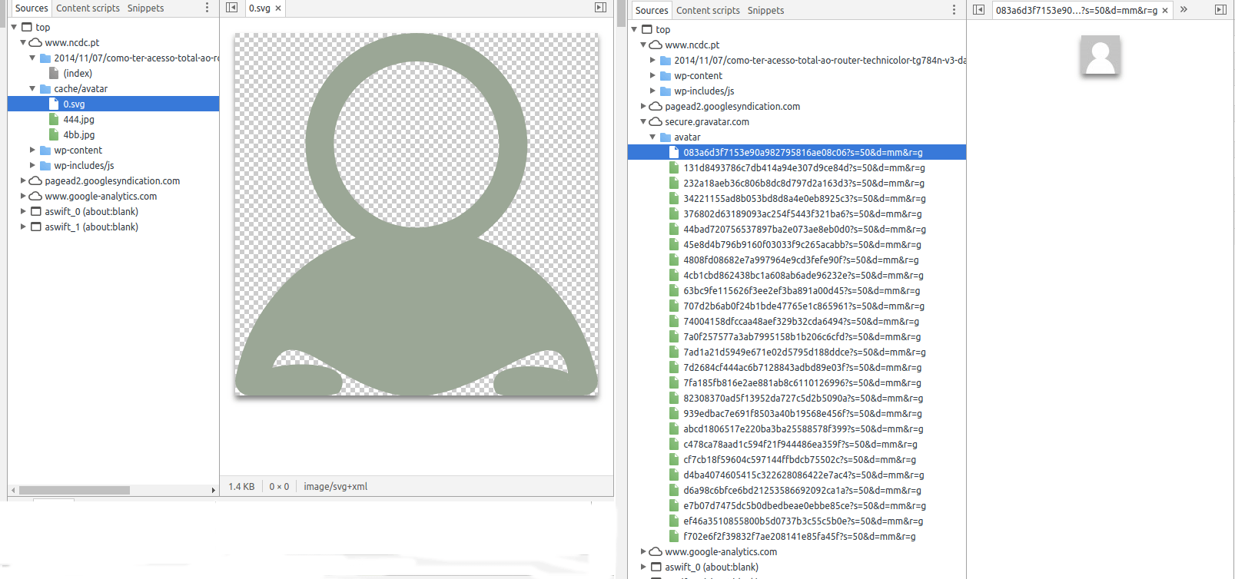Open Snippets tab in left panel
This screenshot has height=579, width=1235.
point(145,8)
